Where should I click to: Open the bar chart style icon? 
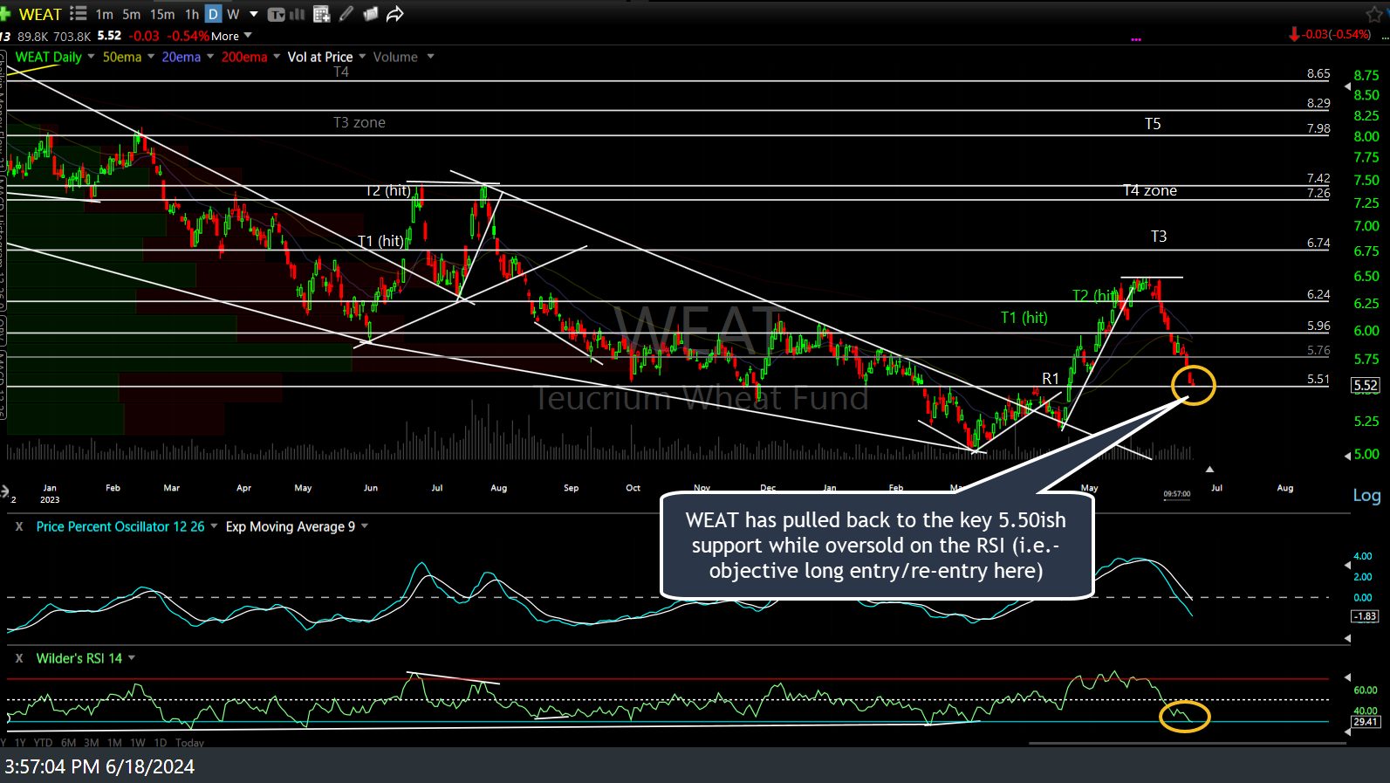[297, 14]
